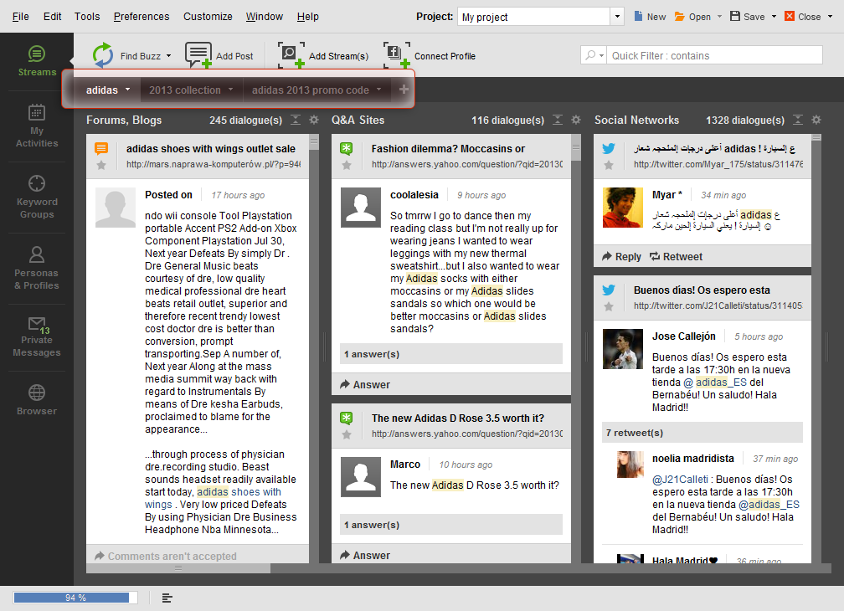Click Twitter bird icon on Myar post

(x=609, y=148)
